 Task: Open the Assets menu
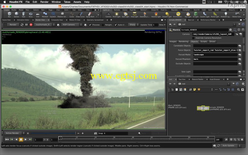click(x=77, y=2)
